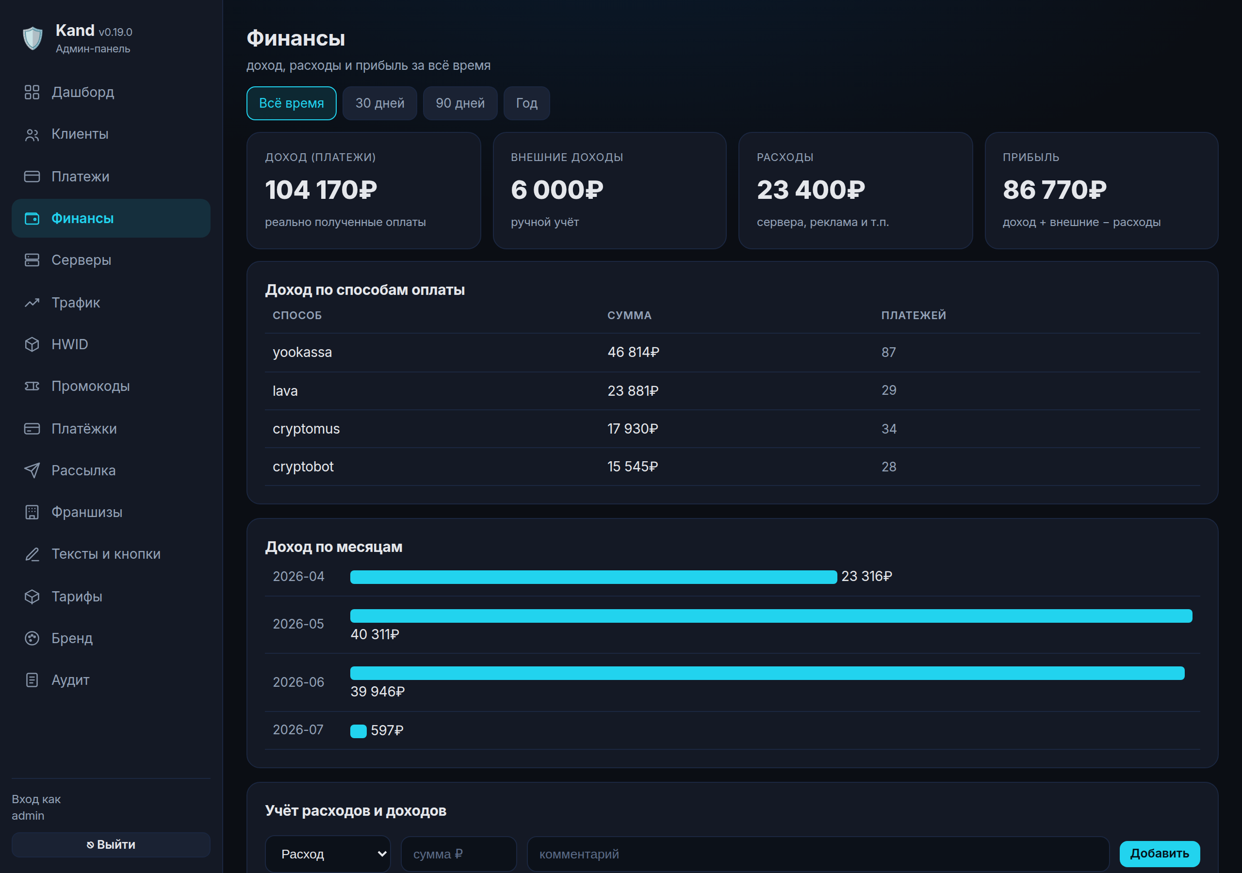Viewport: 1242px width, 873px height.
Task: Click the 2026-04 income bar
Action: (593, 577)
